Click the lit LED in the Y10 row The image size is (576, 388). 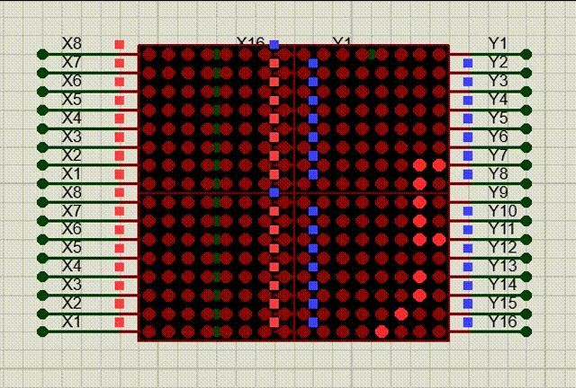419,221
